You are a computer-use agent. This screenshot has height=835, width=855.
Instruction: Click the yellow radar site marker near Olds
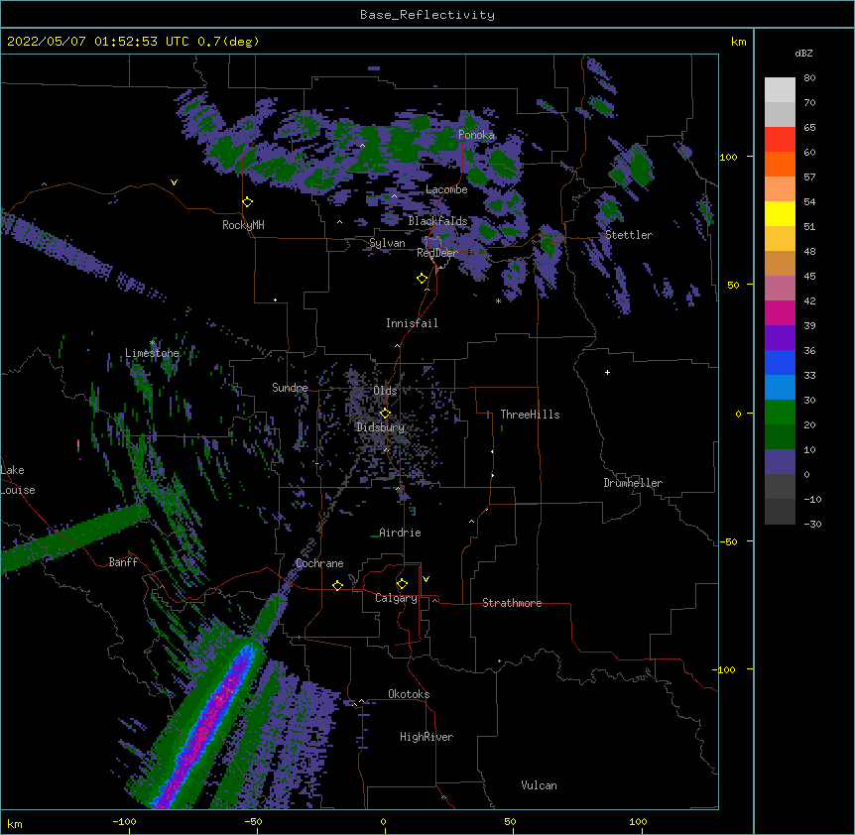pyautogui.click(x=385, y=414)
